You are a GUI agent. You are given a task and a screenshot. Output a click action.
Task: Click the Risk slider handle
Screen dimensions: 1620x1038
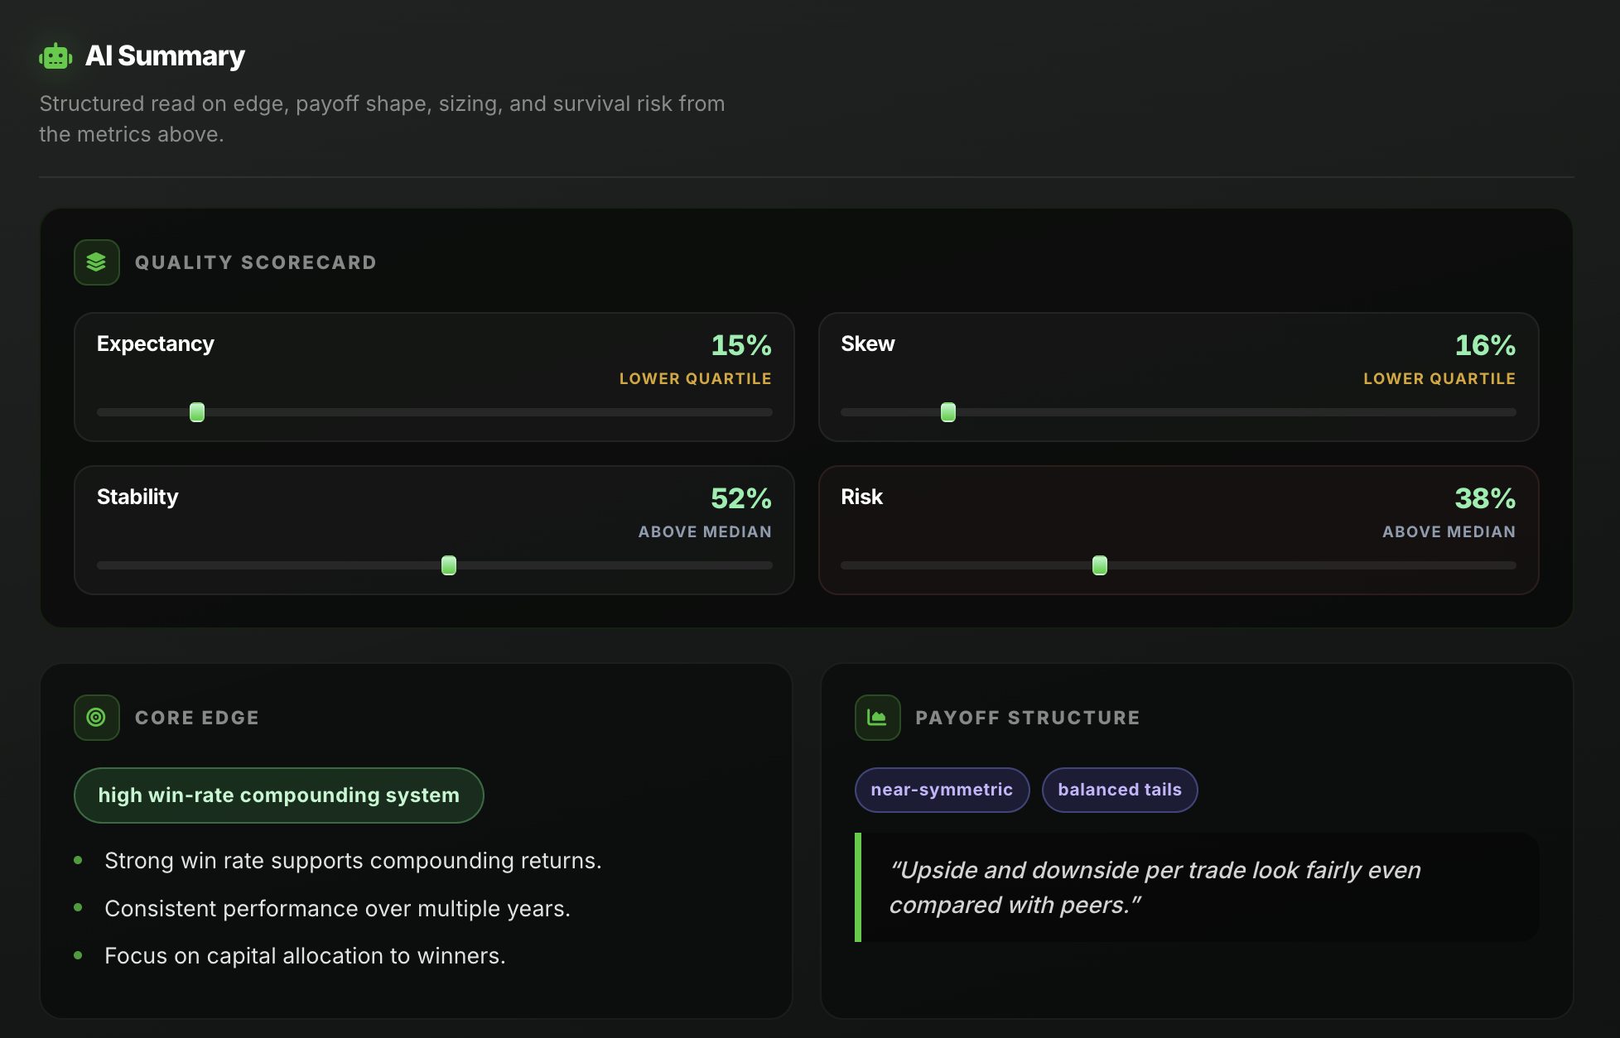coord(1100,565)
